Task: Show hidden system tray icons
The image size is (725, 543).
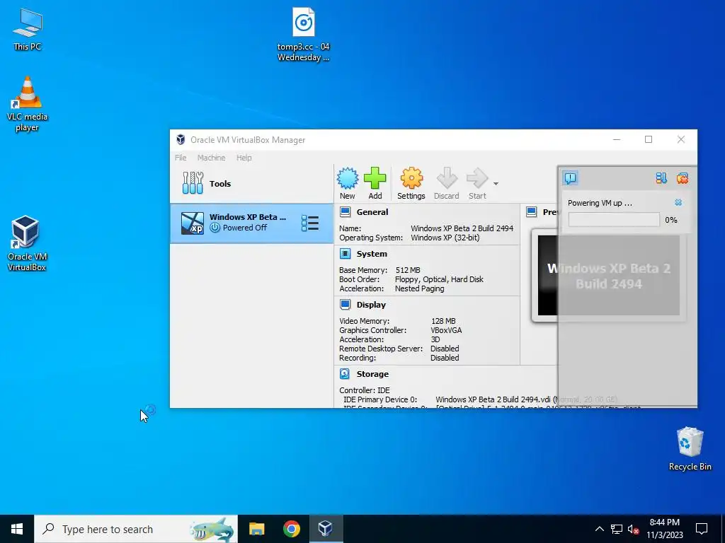Action: (x=599, y=529)
